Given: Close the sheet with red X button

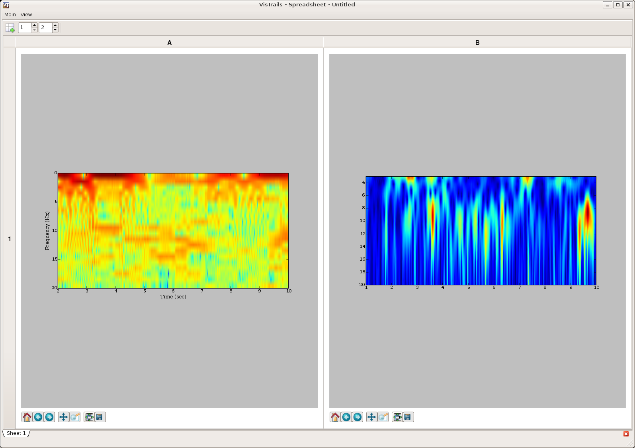Looking at the screenshot, I should point(626,434).
